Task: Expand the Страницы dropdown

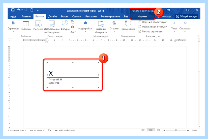Action: click(x=13, y=26)
